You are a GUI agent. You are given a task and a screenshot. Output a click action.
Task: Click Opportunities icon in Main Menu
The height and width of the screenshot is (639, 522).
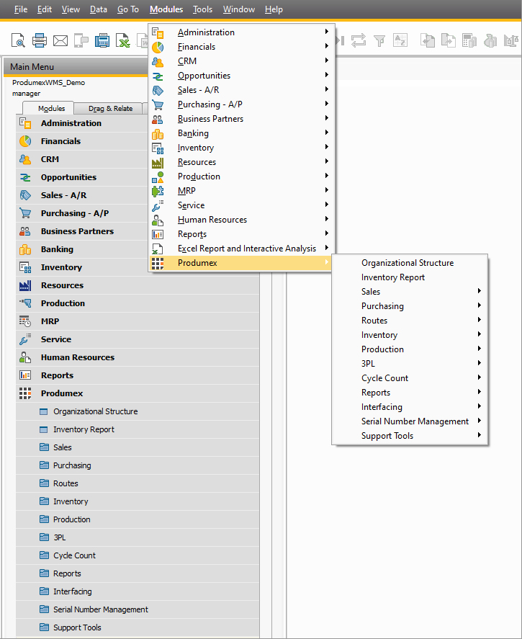pos(25,177)
